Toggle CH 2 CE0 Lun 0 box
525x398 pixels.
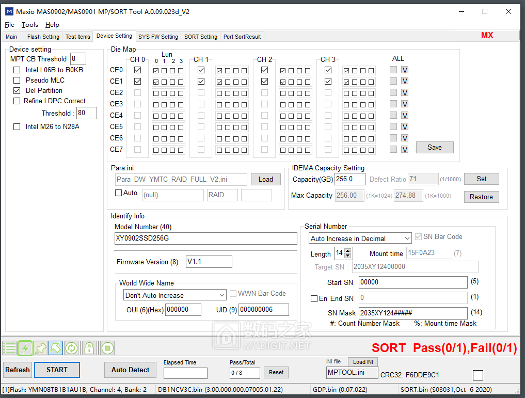tap(283, 71)
